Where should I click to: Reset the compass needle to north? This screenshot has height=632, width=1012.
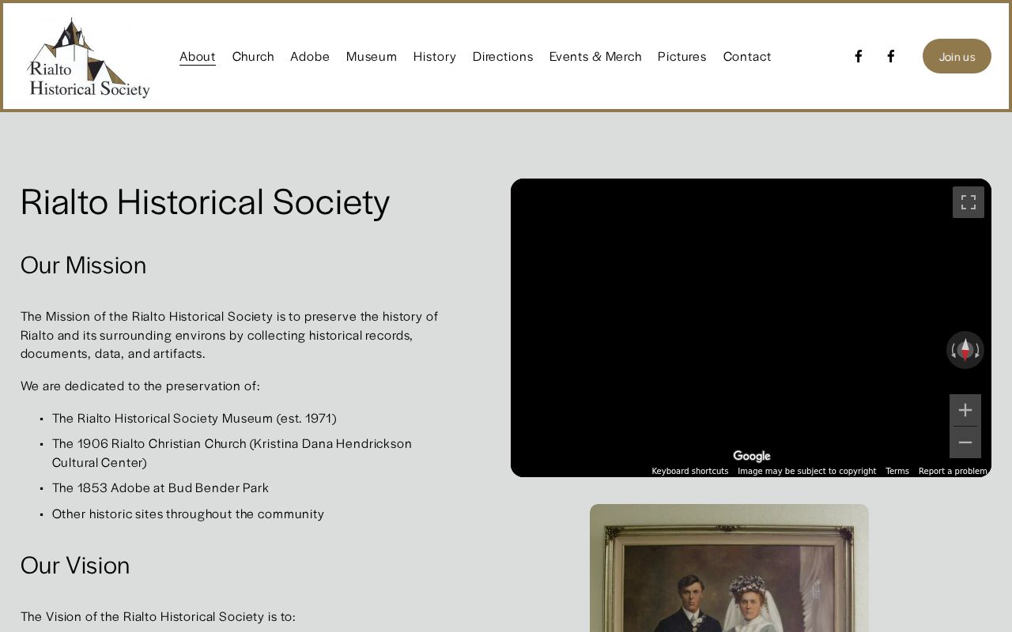[x=965, y=349]
